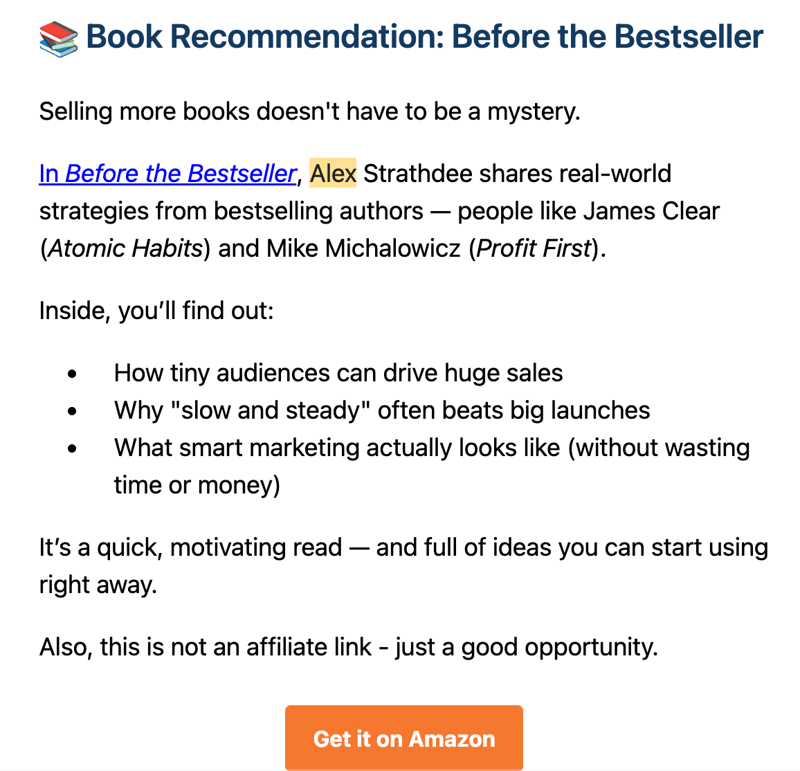Click the stacked books emoji icon
800x771 pixels.
pyautogui.click(x=59, y=38)
